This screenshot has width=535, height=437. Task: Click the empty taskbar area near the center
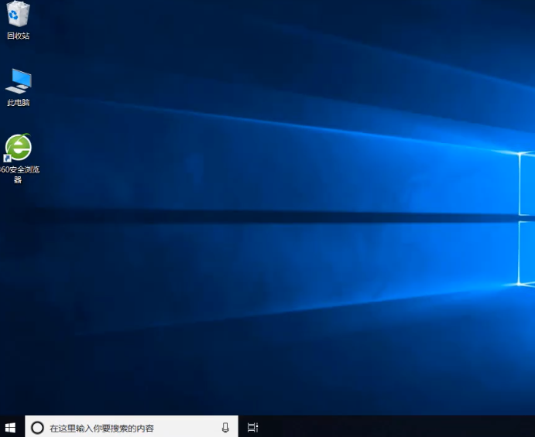pyautogui.click(x=387, y=427)
